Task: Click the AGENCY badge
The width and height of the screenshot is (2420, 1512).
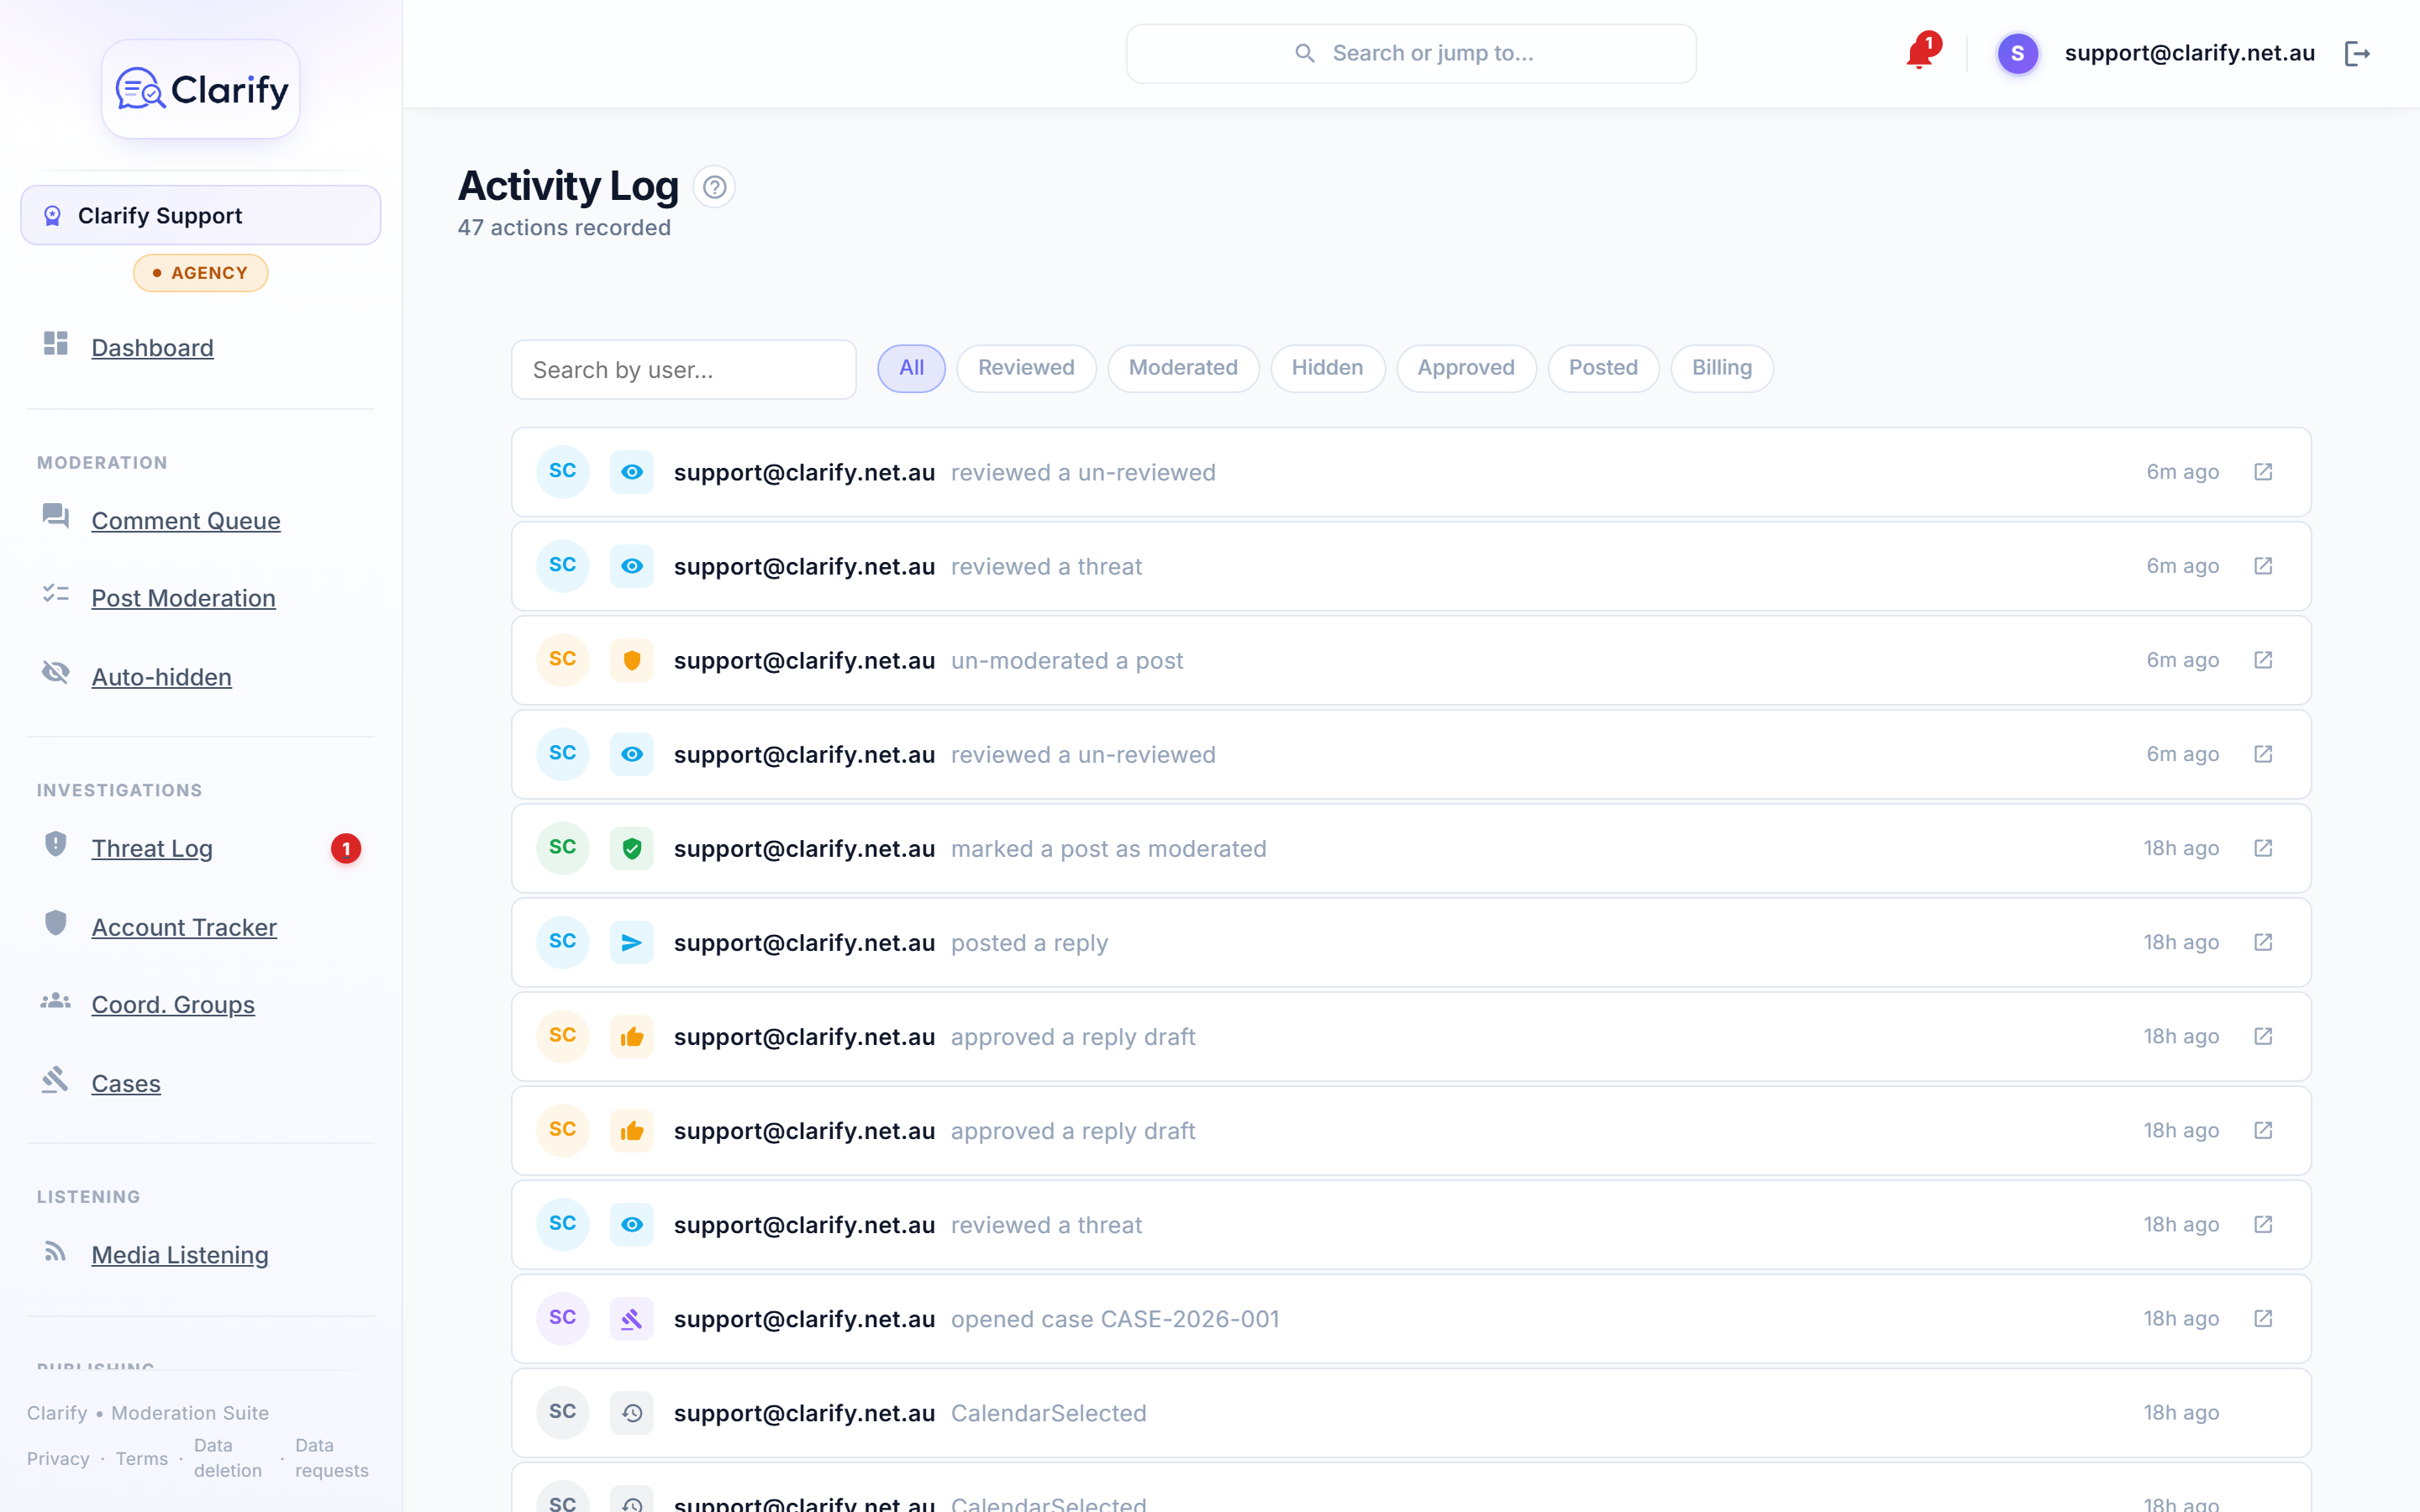Action: click(x=201, y=273)
